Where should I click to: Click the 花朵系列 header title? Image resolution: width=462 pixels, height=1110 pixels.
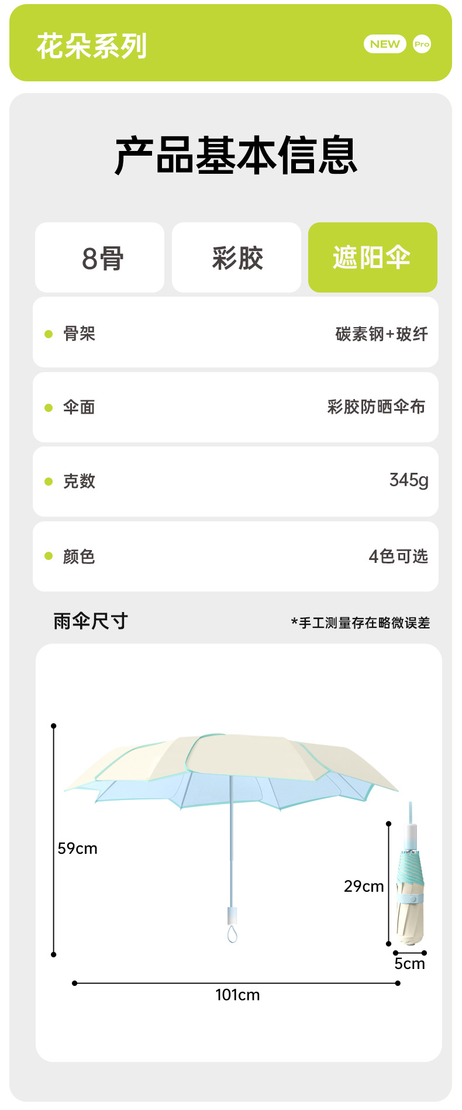(x=92, y=46)
